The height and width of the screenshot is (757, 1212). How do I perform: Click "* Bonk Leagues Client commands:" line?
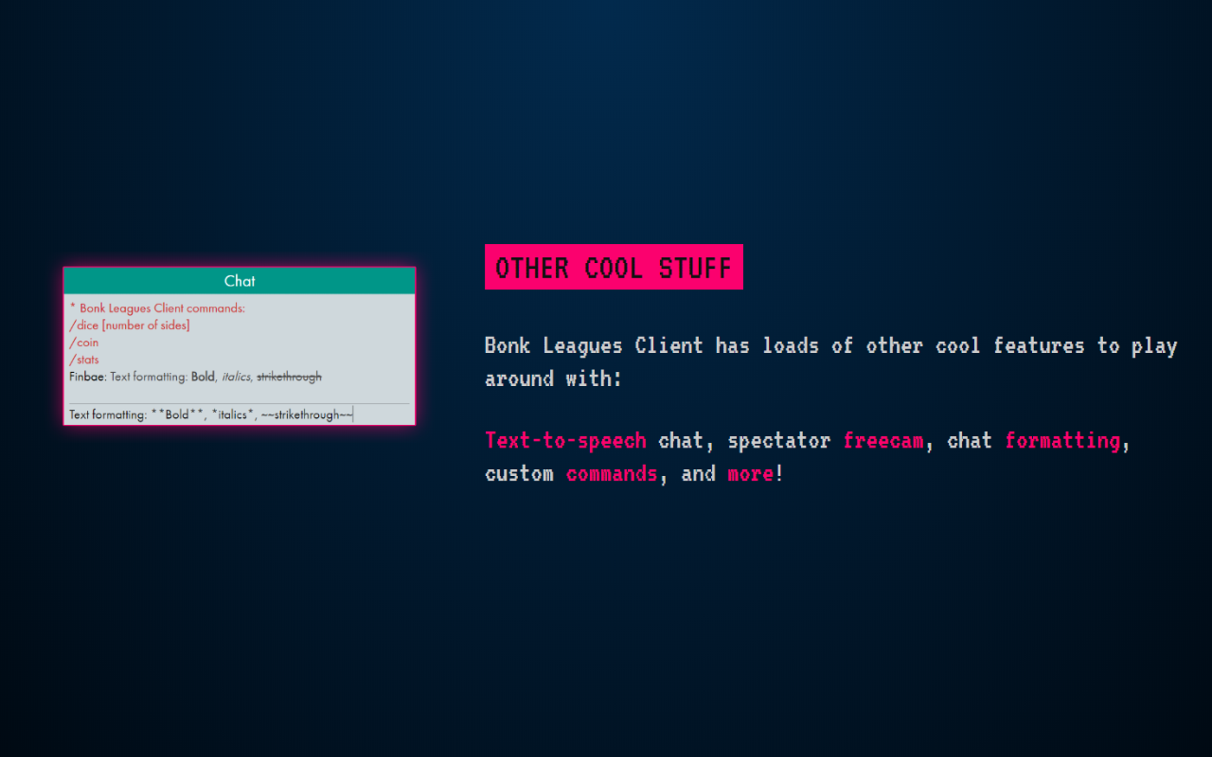coord(157,308)
